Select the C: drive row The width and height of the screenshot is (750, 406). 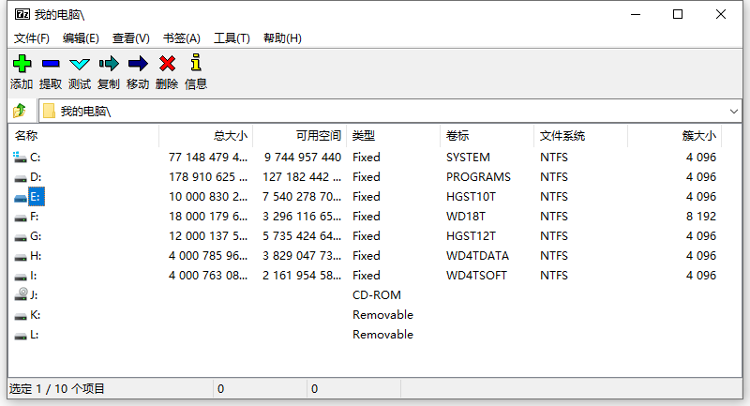[36, 158]
